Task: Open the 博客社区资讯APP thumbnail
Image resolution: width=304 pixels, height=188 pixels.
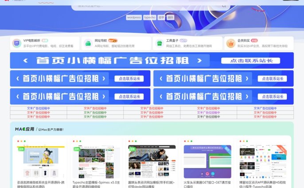Action: pyautogui.click(x=263, y=161)
